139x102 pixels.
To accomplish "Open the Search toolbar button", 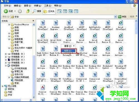I will (x=37, y=11).
